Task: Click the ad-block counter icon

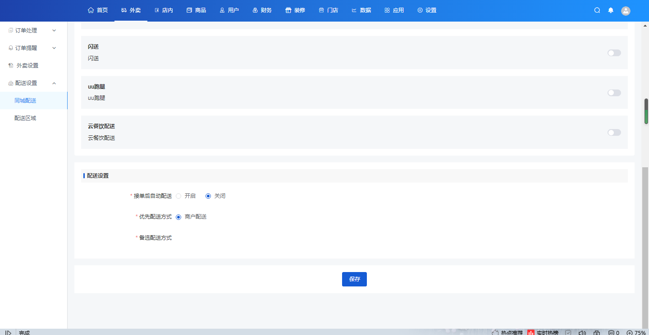Action: coord(614,333)
